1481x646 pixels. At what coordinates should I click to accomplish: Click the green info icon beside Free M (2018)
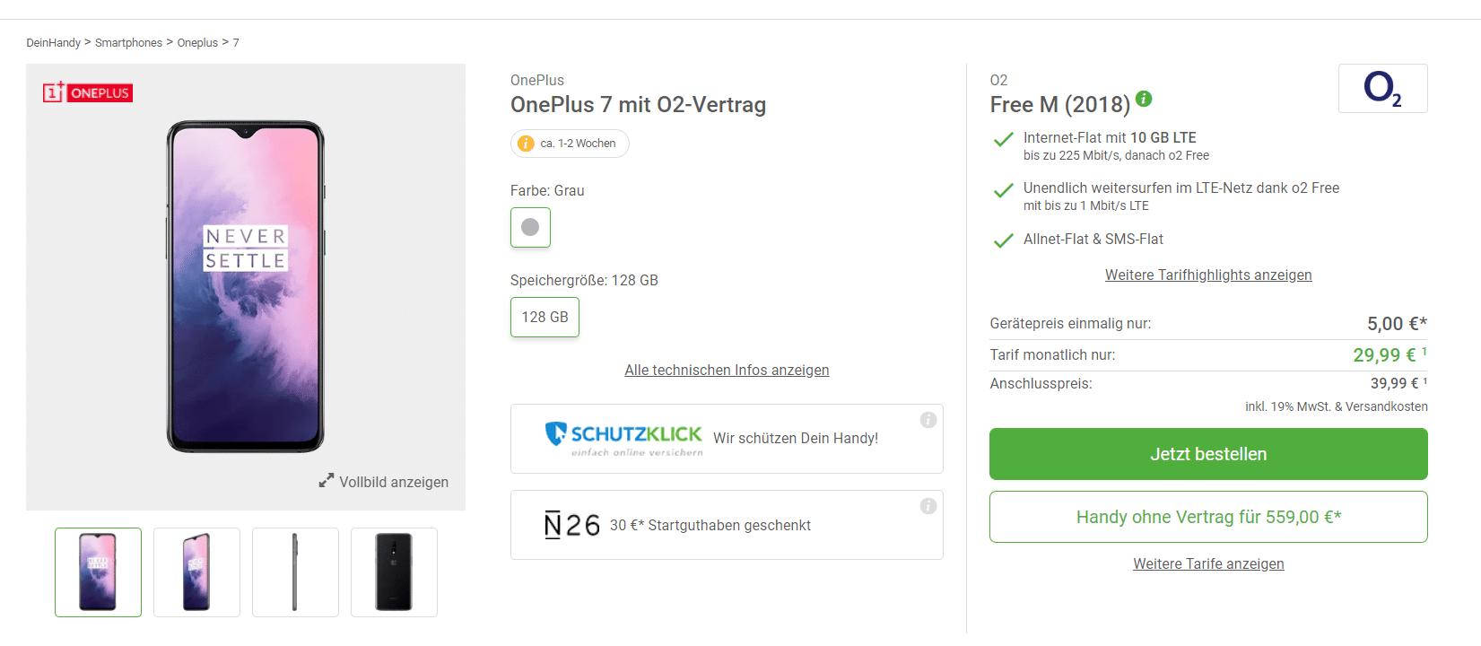[x=1144, y=99]
